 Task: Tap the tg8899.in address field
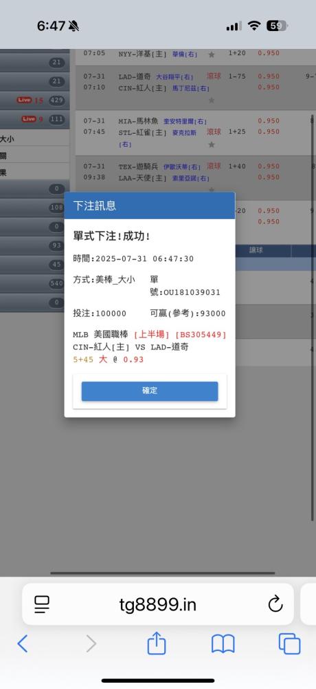[158, 604]
